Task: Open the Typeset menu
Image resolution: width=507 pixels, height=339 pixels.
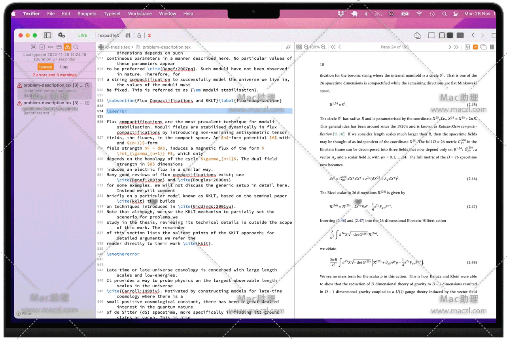Action: point(112,13)
